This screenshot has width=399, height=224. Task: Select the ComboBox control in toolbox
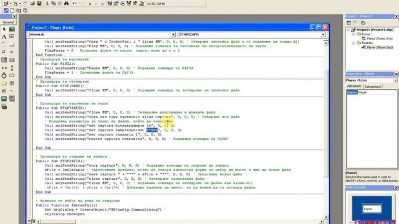tap(4, 60)
